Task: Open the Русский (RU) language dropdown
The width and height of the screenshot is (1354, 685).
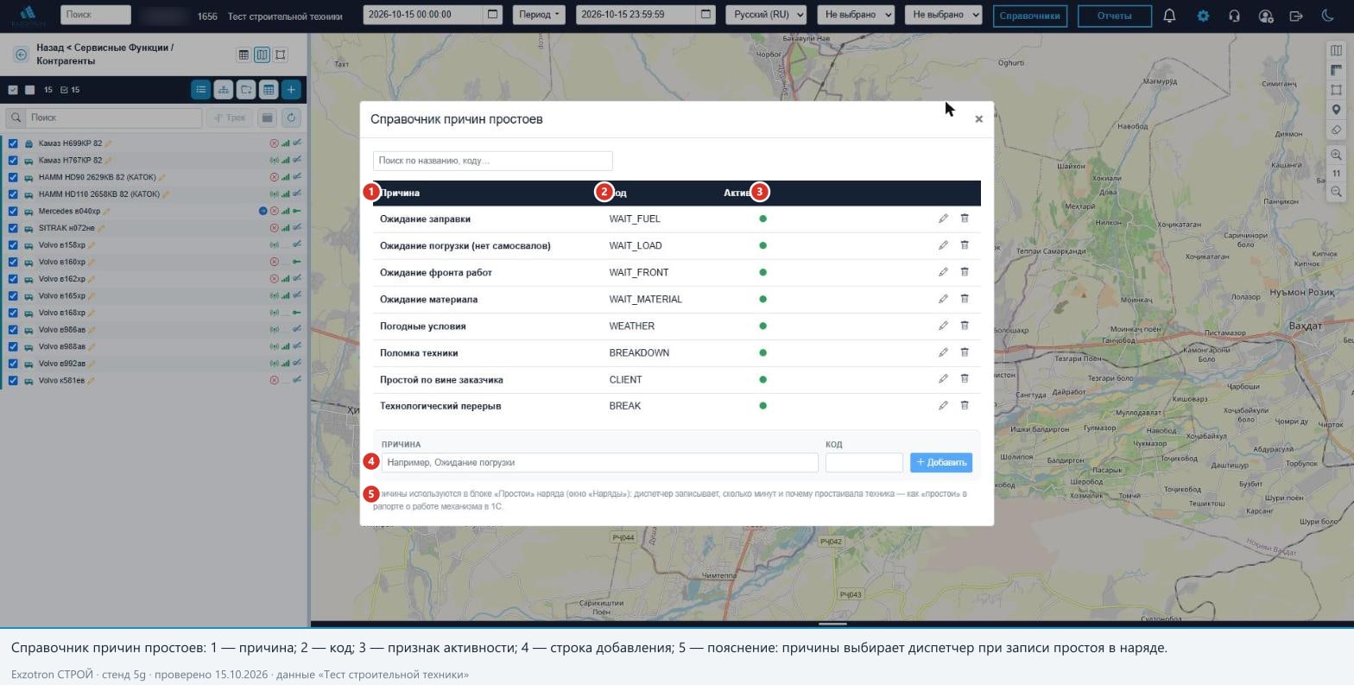Action: [x=766, y=15]
